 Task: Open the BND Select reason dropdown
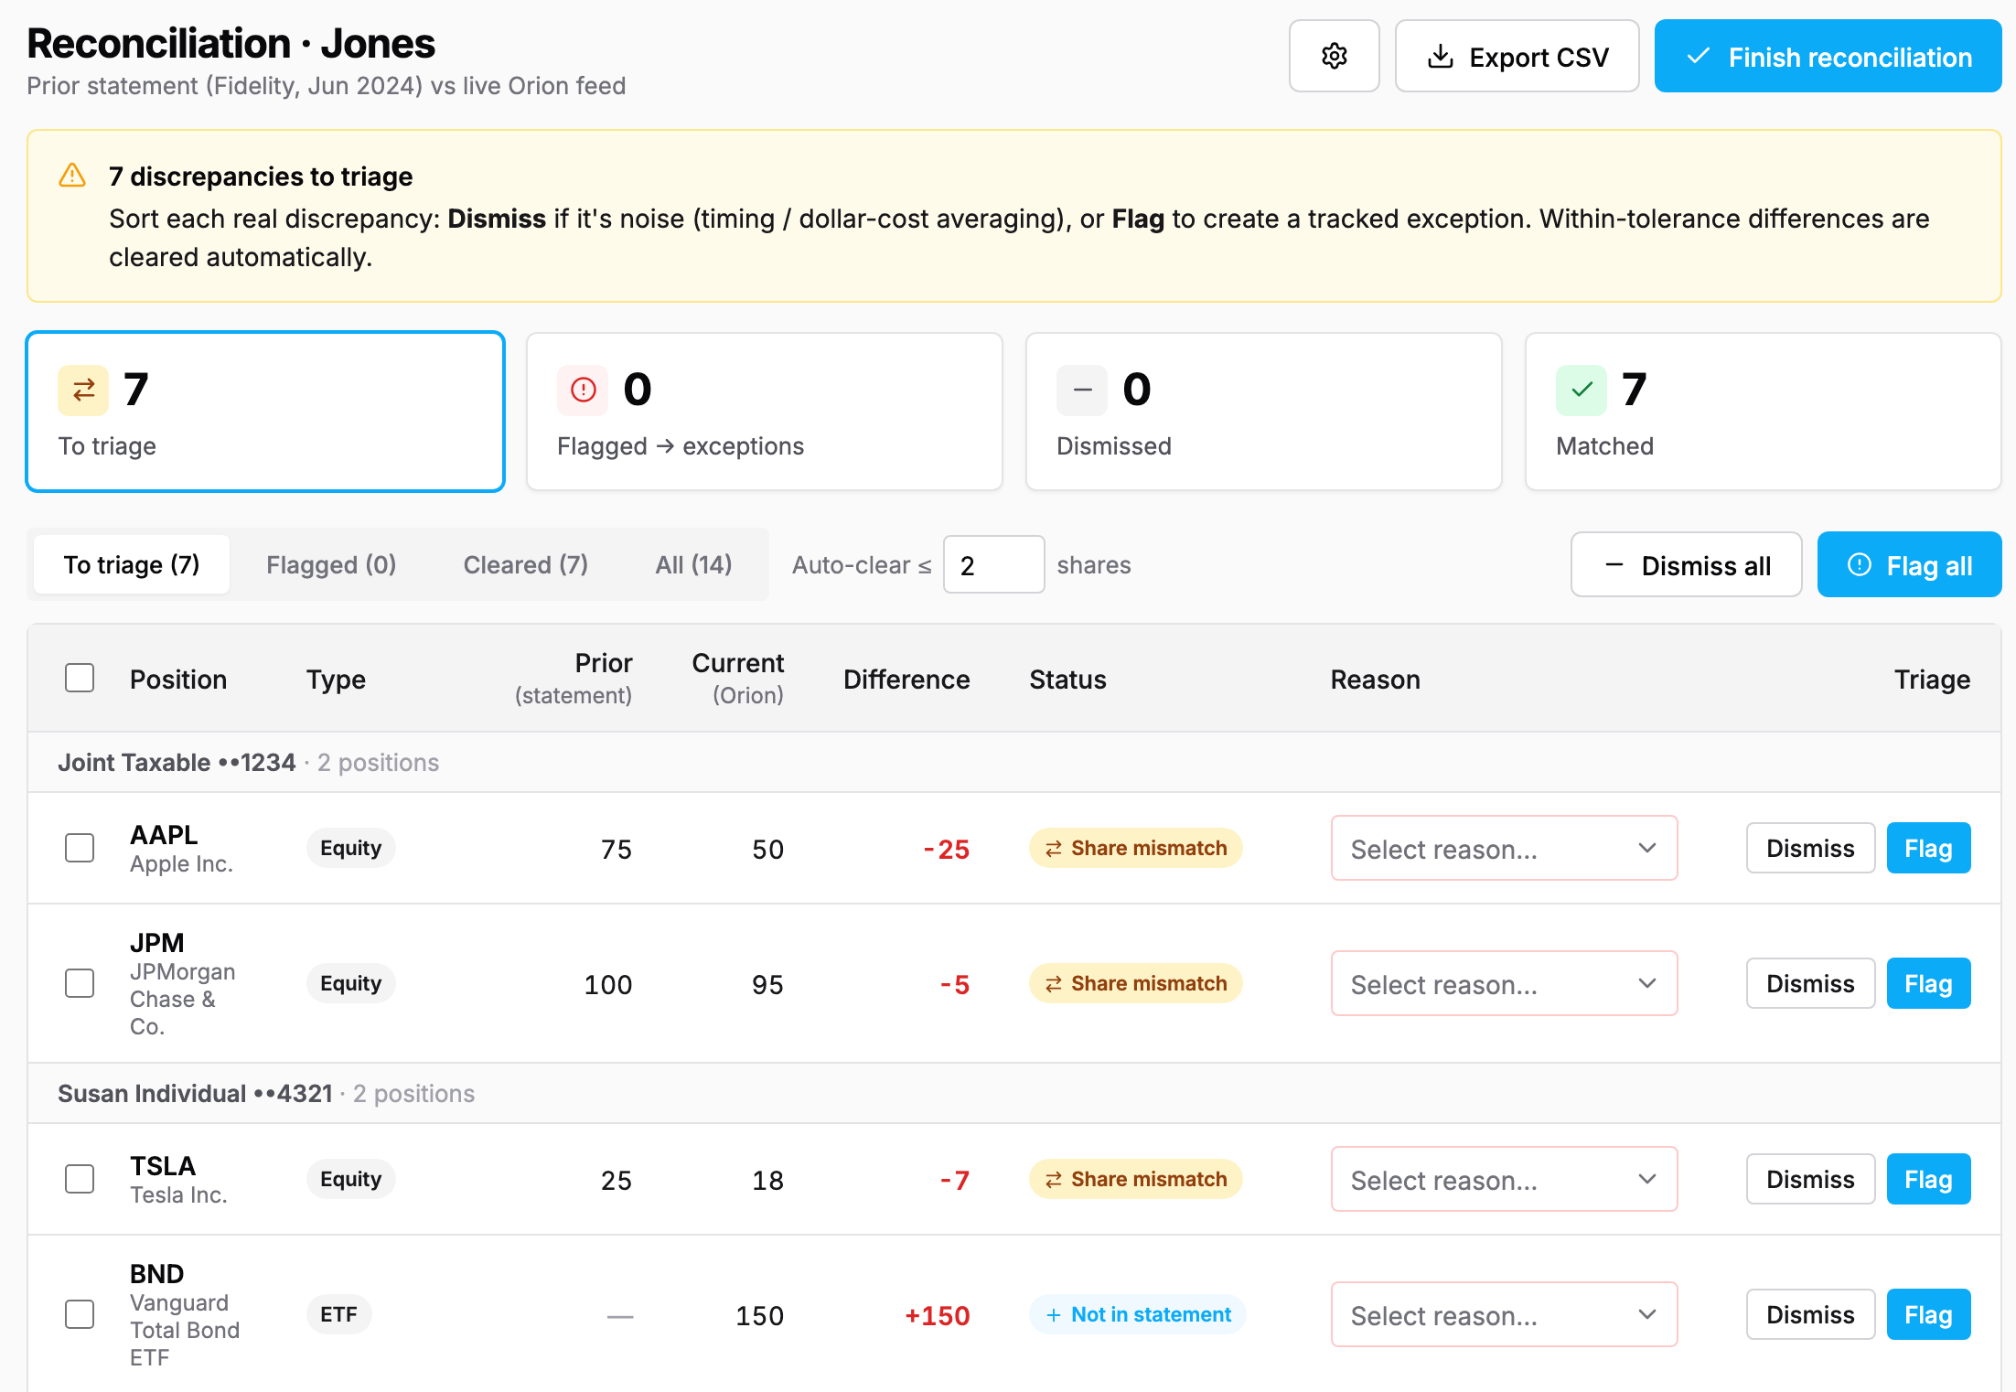(1504, 1315)
